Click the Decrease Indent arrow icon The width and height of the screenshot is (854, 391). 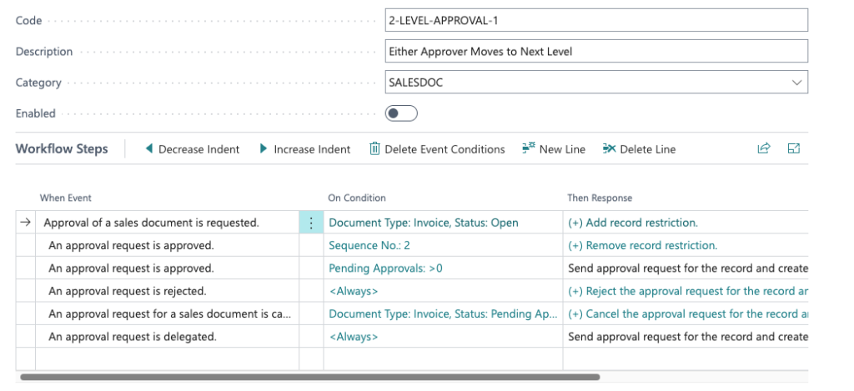coord(149,148)
